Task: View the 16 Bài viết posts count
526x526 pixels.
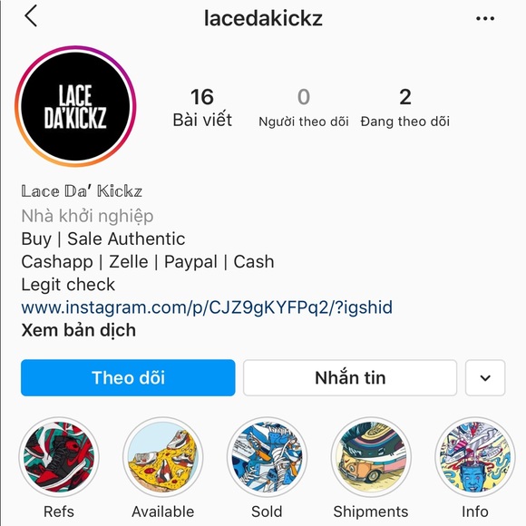Action: (202, 107)
